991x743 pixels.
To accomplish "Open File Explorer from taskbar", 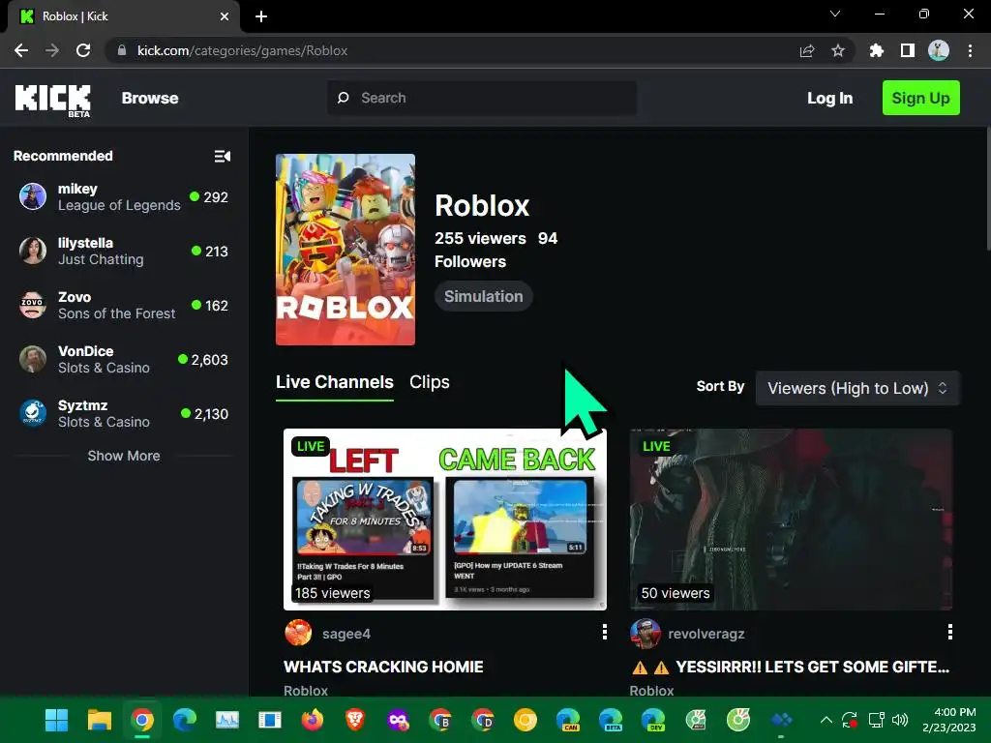I will pyautogui.click(x=100, y=720).
